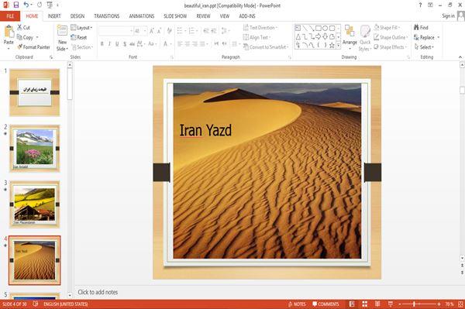Open the Layout dropdown
465x309 pixels.
coord(81,28)
